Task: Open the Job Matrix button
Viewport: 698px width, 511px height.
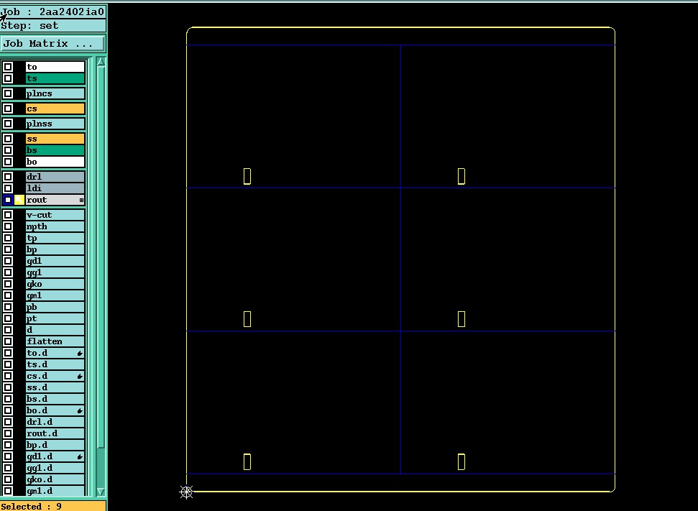Action: point(52,44)
